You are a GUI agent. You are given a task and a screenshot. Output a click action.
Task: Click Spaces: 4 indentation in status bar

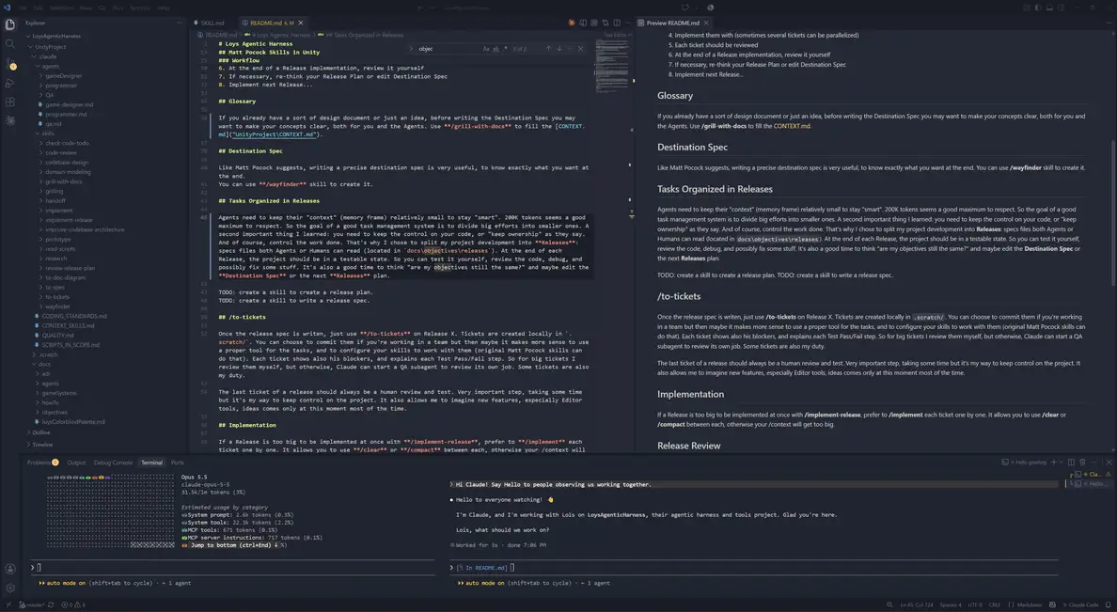(951, 604)
